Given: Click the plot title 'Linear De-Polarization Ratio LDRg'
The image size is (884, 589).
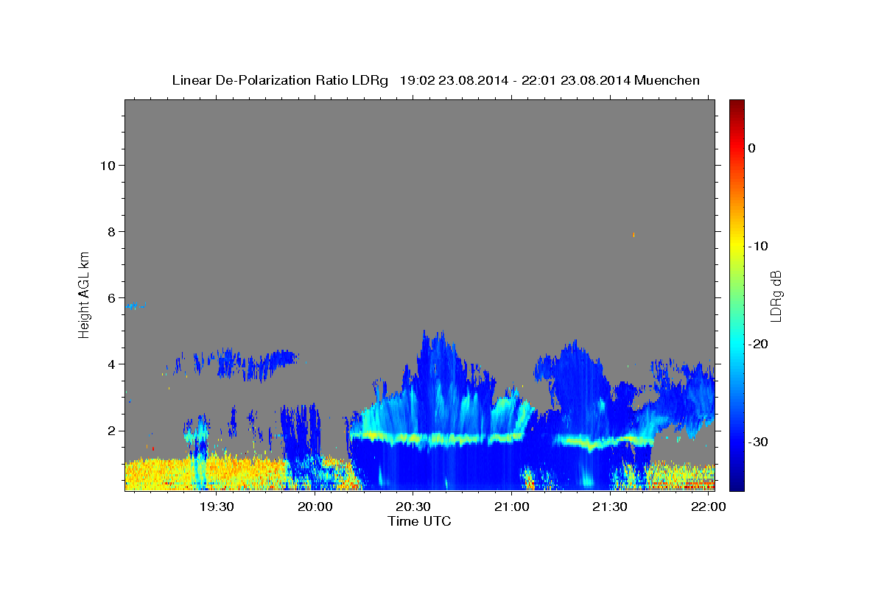Looking at the screenshot, I should (x=279, y=80).
